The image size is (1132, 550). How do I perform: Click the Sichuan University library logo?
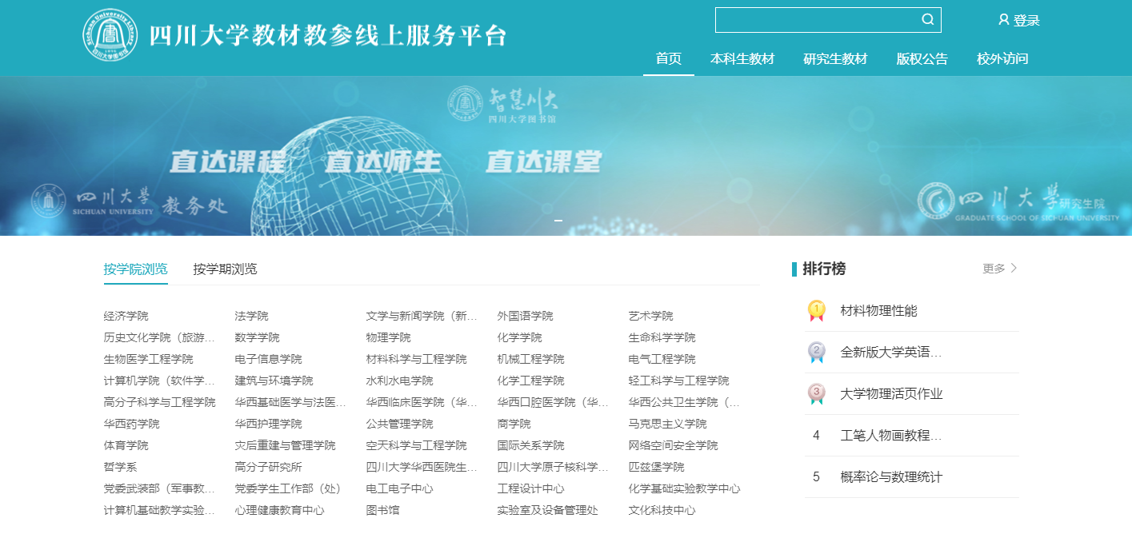[x=110, y=35]
